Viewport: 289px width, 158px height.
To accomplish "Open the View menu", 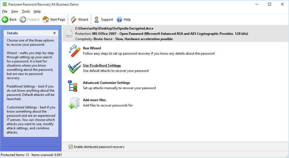I will point(14,11).
